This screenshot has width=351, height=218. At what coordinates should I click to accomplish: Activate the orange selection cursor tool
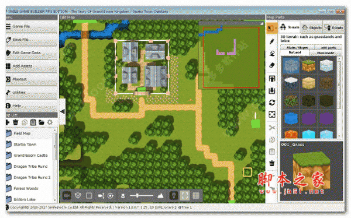click(x=271, y=28)
